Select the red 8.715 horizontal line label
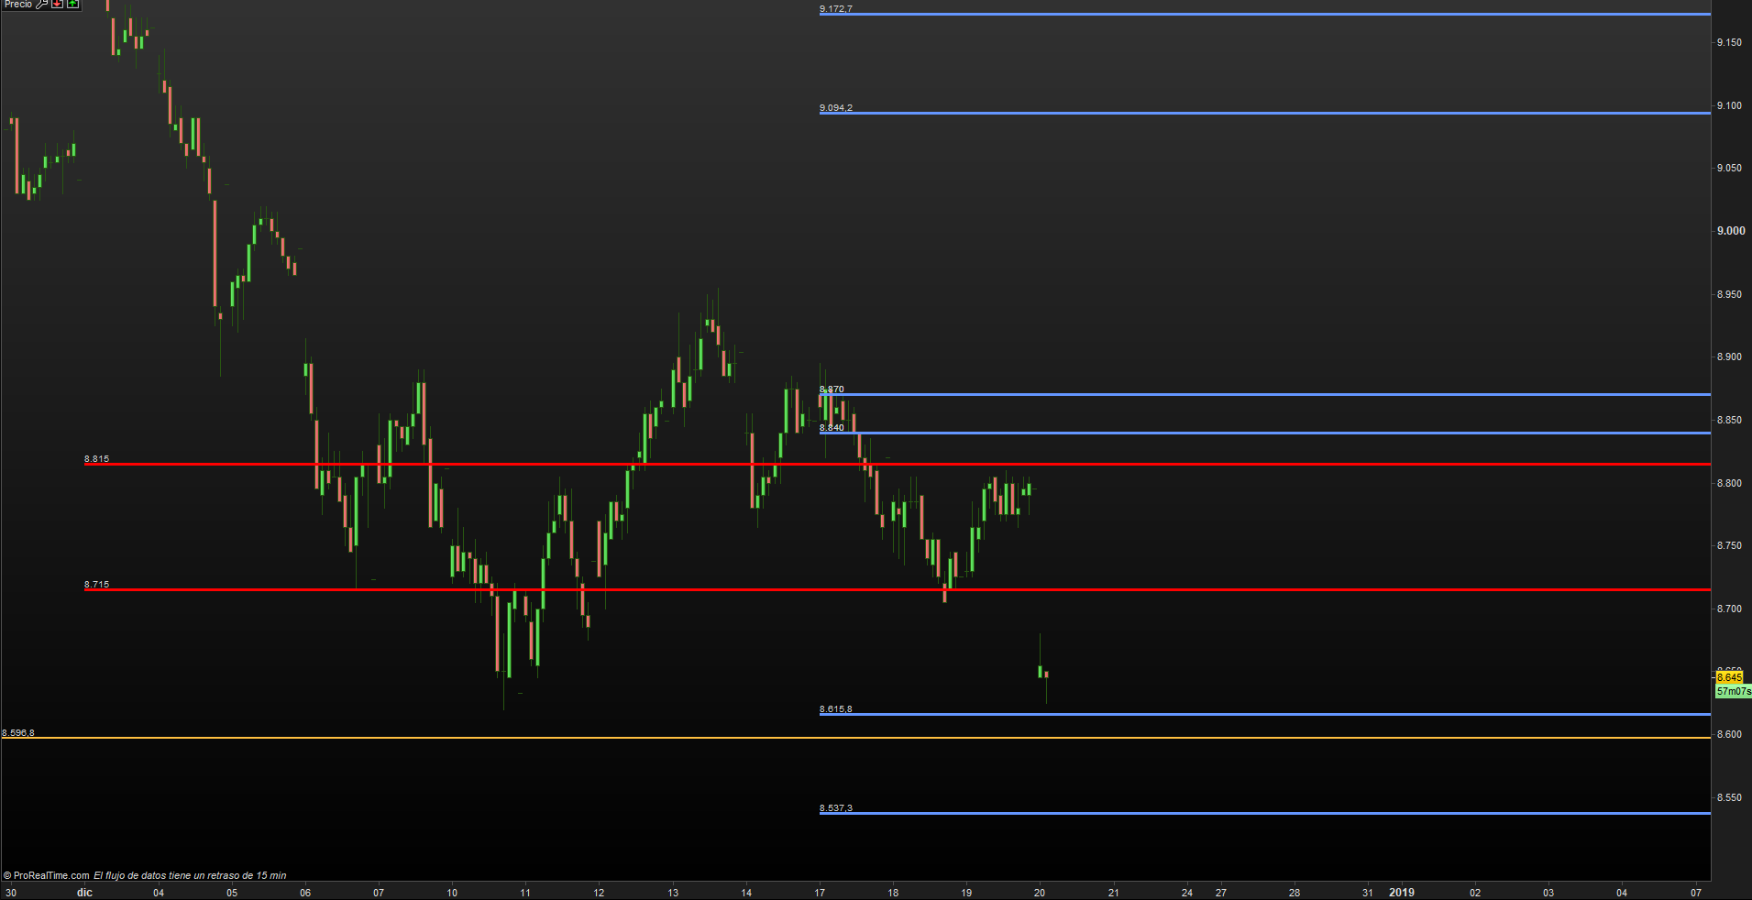Viewport: 1752px width, 900px height. [x=96, y=585]
